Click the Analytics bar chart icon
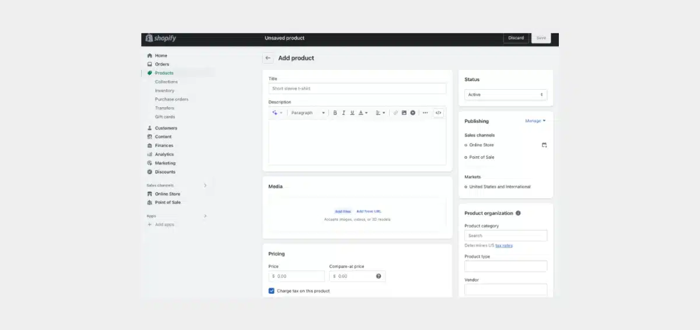The image size is (700, 330). pos(150,154)
